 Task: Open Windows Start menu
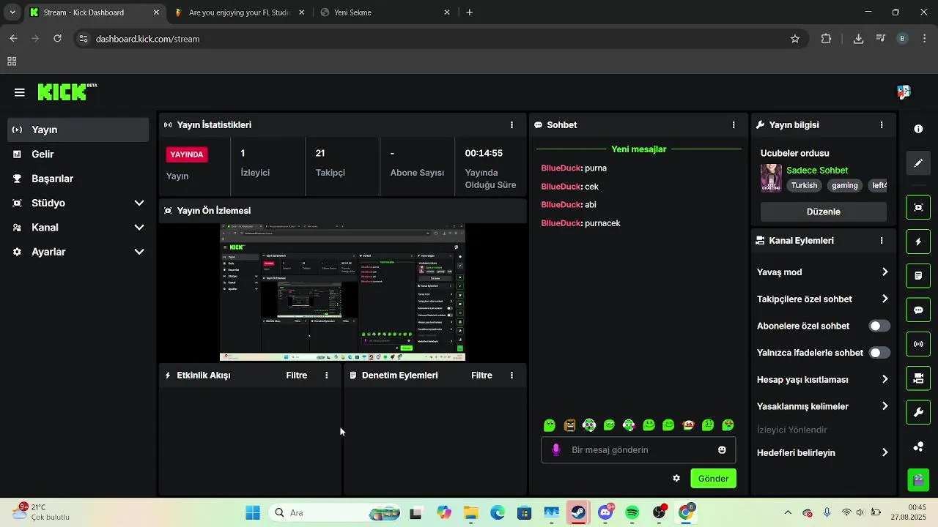pyautogui.click(x=253, y=512)
